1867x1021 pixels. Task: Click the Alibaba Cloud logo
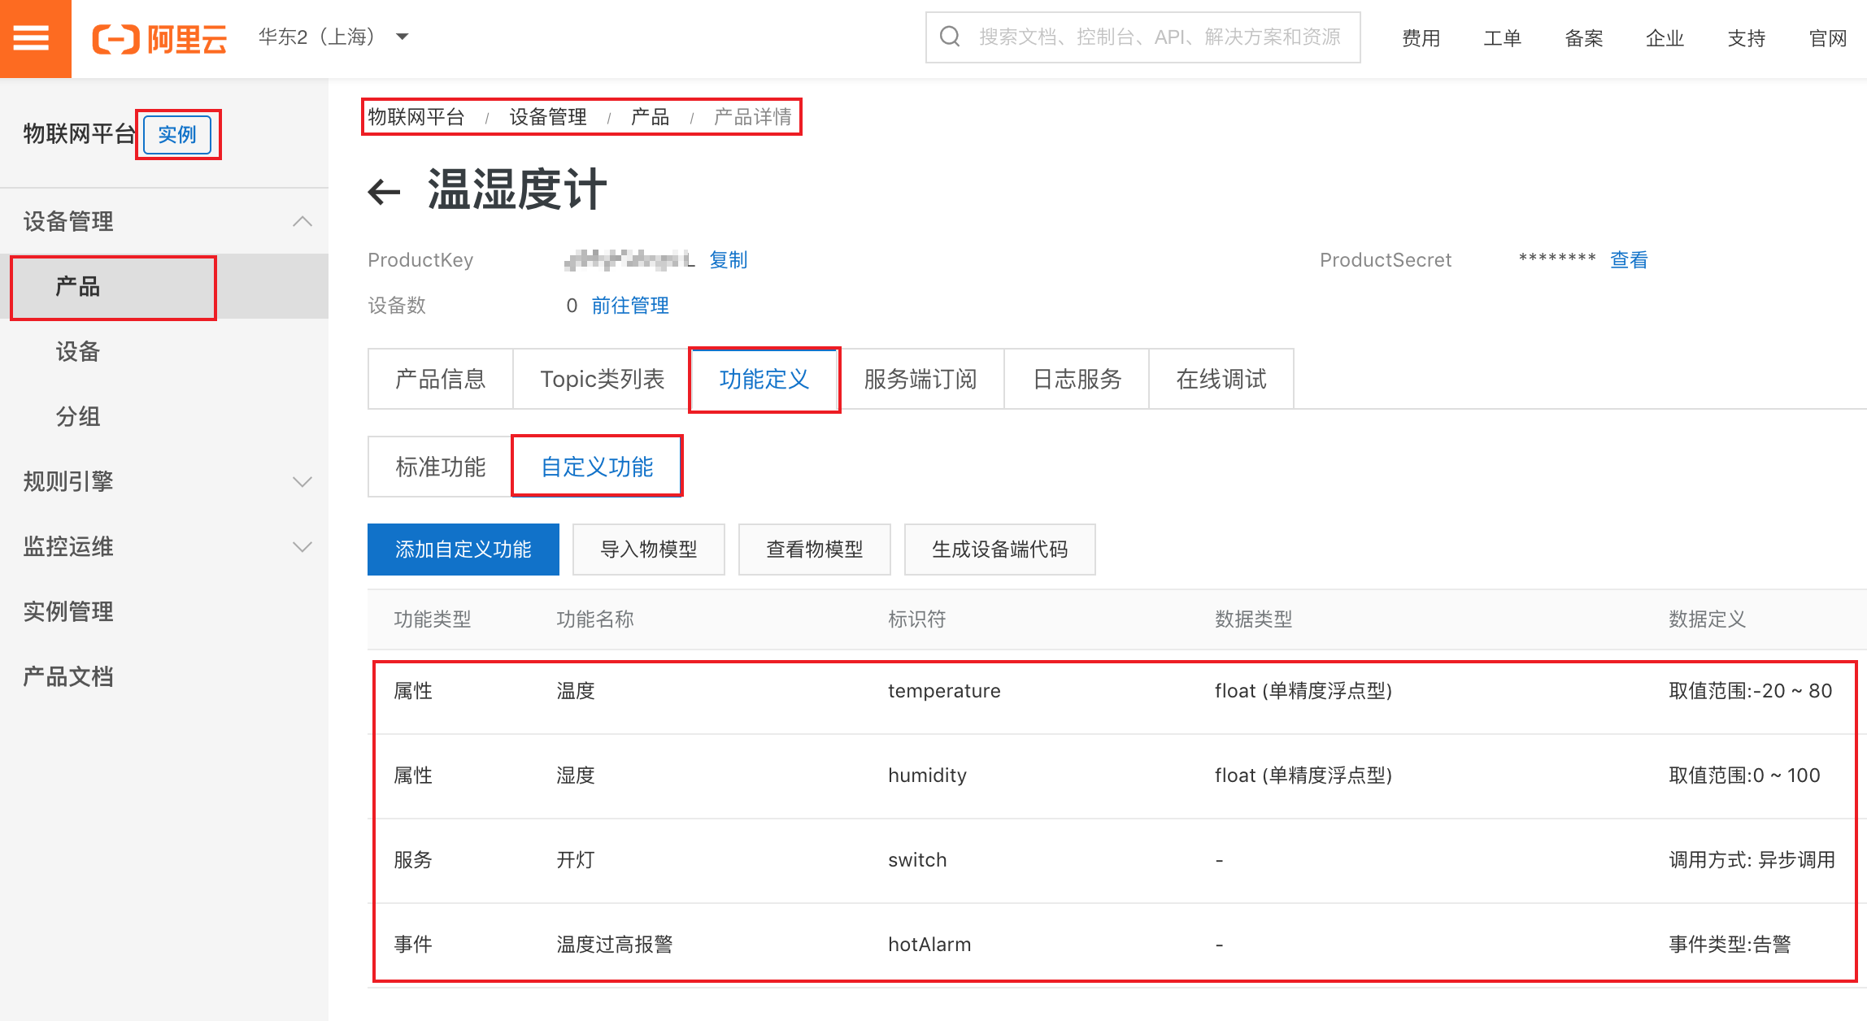coord(159,38)
